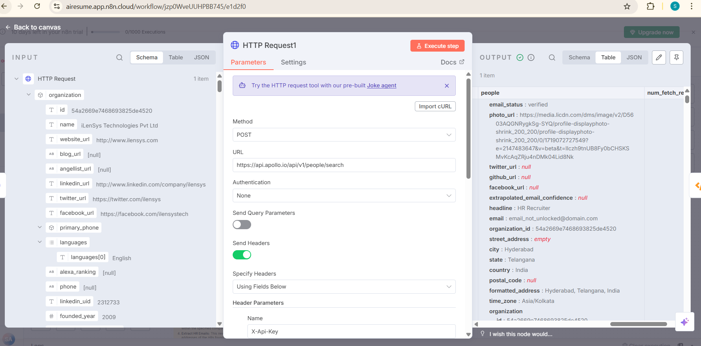Click the Execute step button
Screen dimensions: 701x346
point(437,46)
